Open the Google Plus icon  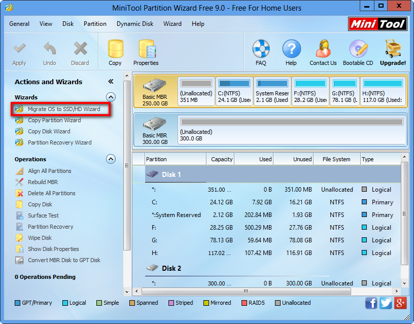(x=400, y=303)
